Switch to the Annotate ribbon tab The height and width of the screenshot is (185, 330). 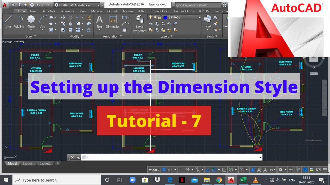tap(49, 11)
